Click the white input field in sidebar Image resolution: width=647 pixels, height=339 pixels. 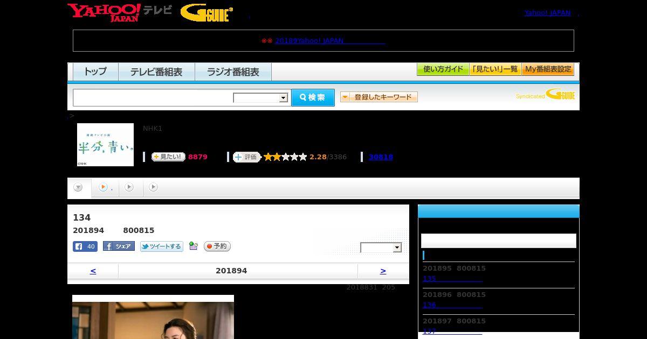(x=498, y=241)
